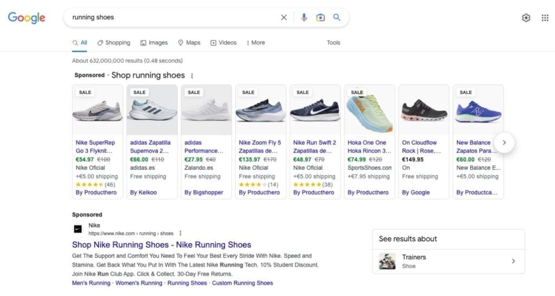Image resolution: width=555 pixels, height=296 pixels.
Task: Click the magnifying glass search button
Action: (337, 17)
